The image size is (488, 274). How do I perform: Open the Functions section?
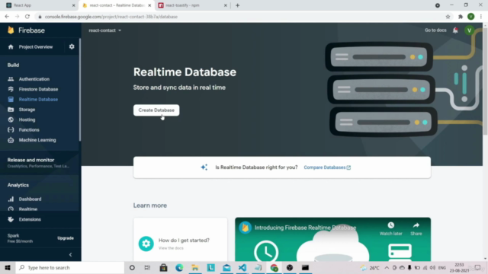click(29, 130)
